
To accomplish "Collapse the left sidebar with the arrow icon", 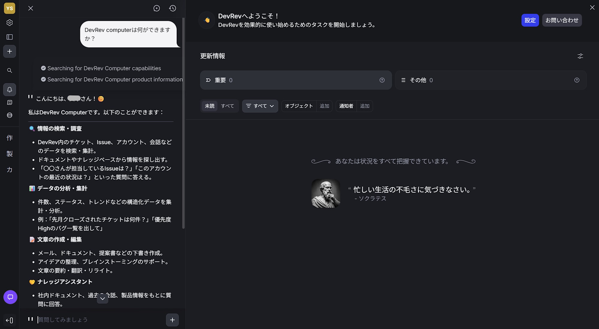I will [x=10, y=320].
